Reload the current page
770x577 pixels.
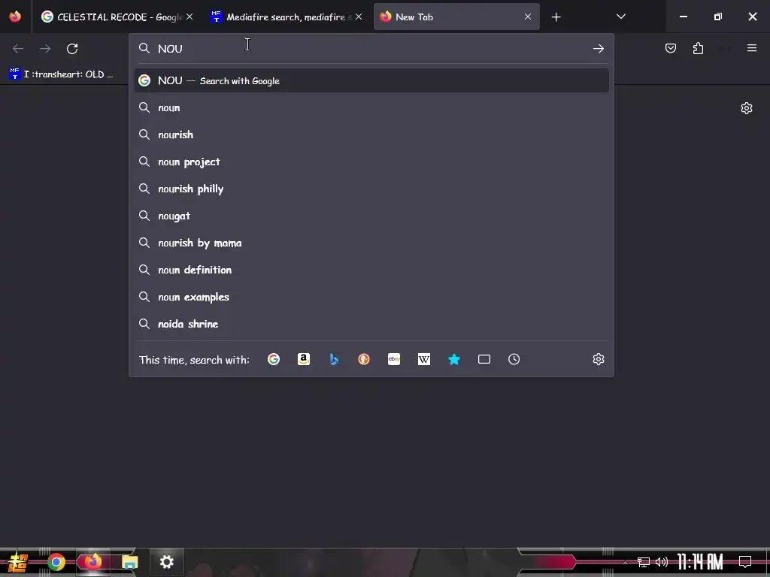pyautogui.click(x=72, y=49)
